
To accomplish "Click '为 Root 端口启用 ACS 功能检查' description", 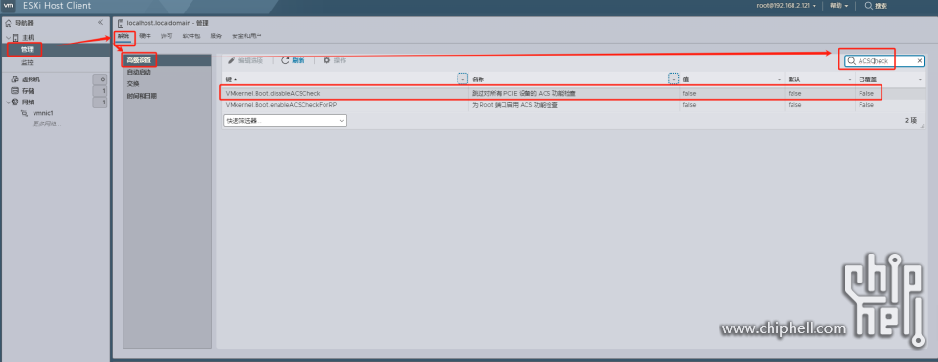I will [x=515, y=104].
